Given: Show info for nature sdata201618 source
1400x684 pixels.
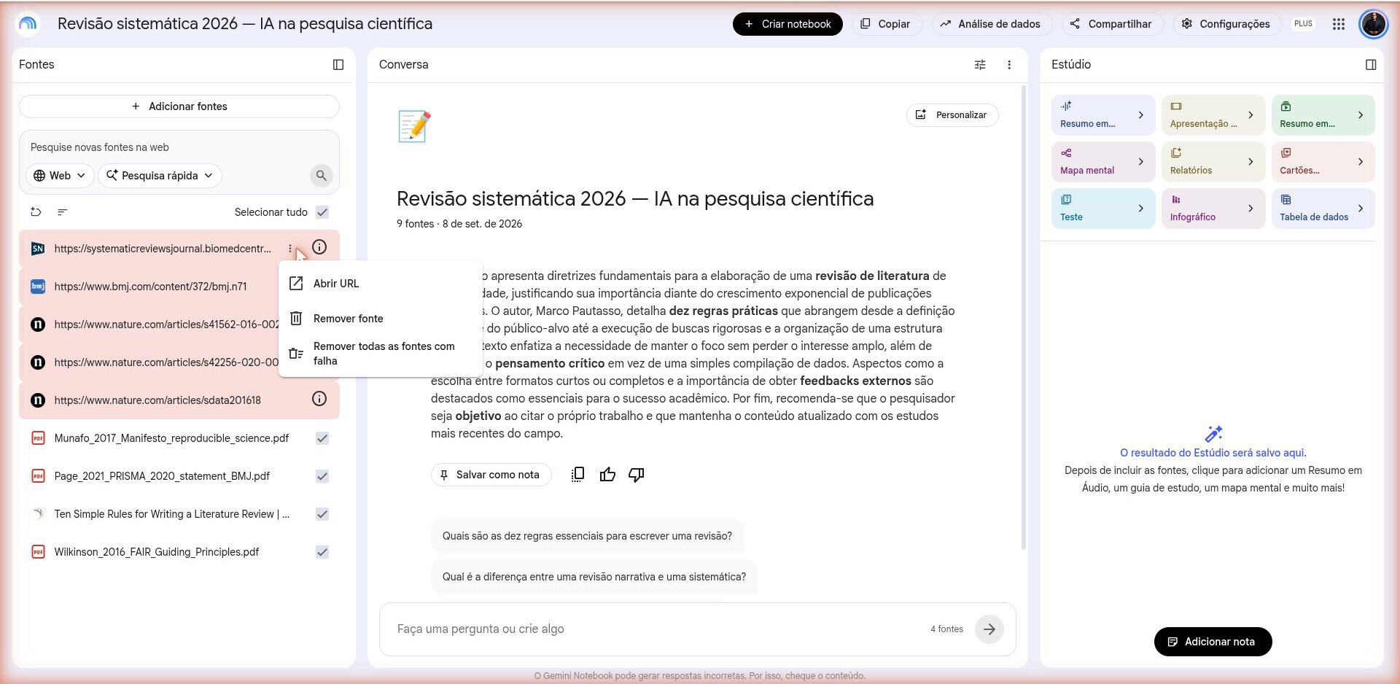Looking at the screenshot, I should (x=319, y=399).
